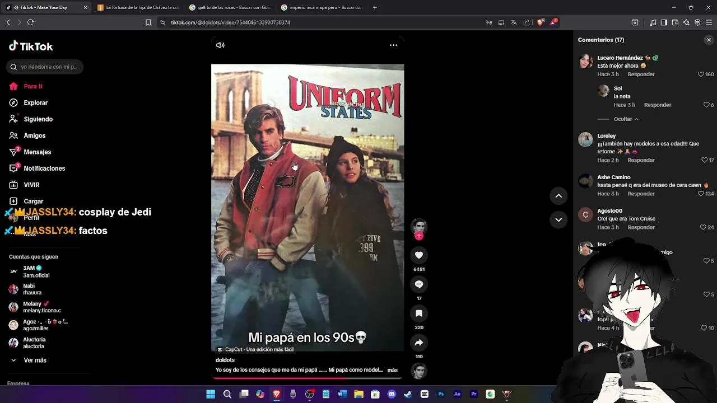Save the video with the bookmark icon

(x=419, y=313)
